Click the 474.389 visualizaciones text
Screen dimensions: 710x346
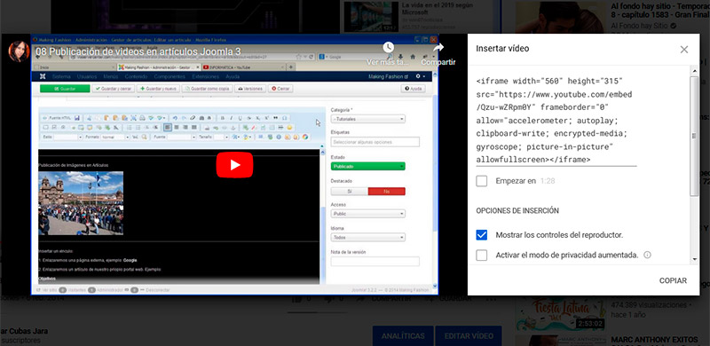tap(649, 304)
